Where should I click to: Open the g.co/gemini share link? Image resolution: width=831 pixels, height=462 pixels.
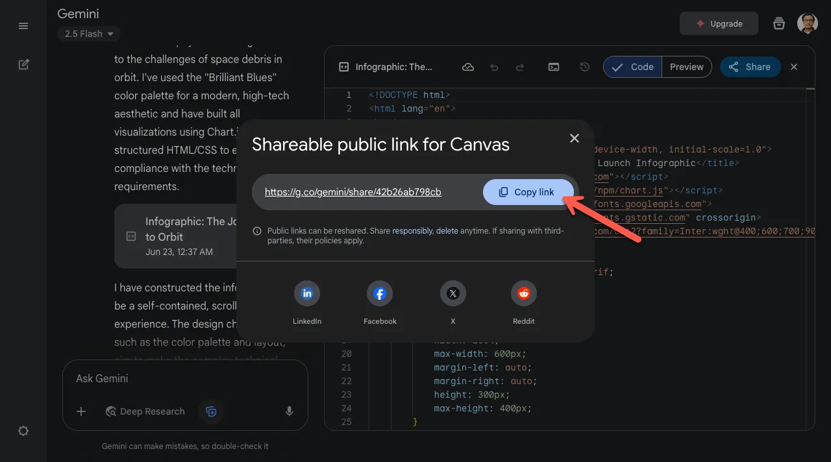[353, 192]
